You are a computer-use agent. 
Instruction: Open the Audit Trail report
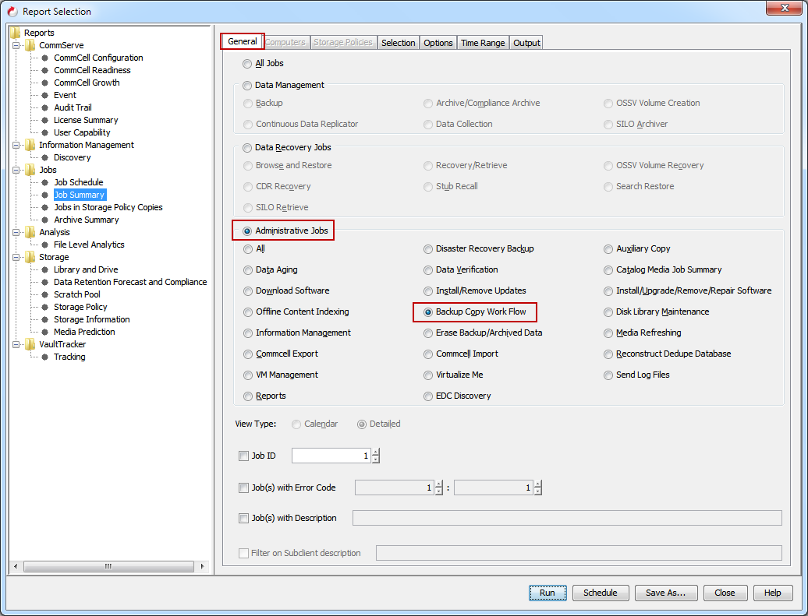coord(73,107)
